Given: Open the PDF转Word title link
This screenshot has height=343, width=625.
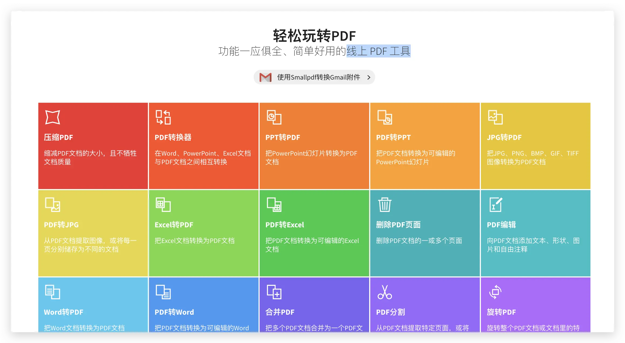Looking at the screenshot, I should tap(174, 312).
